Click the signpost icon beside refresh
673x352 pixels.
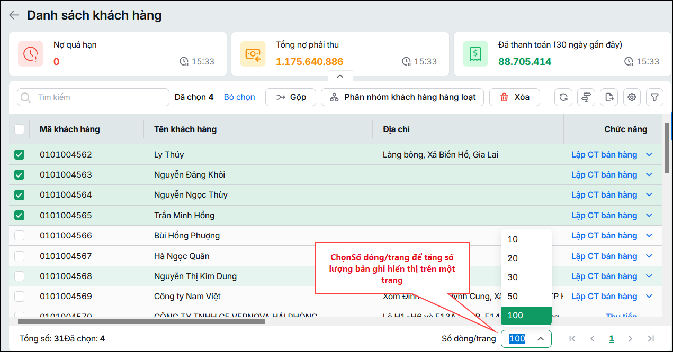(x=586, y=97)
